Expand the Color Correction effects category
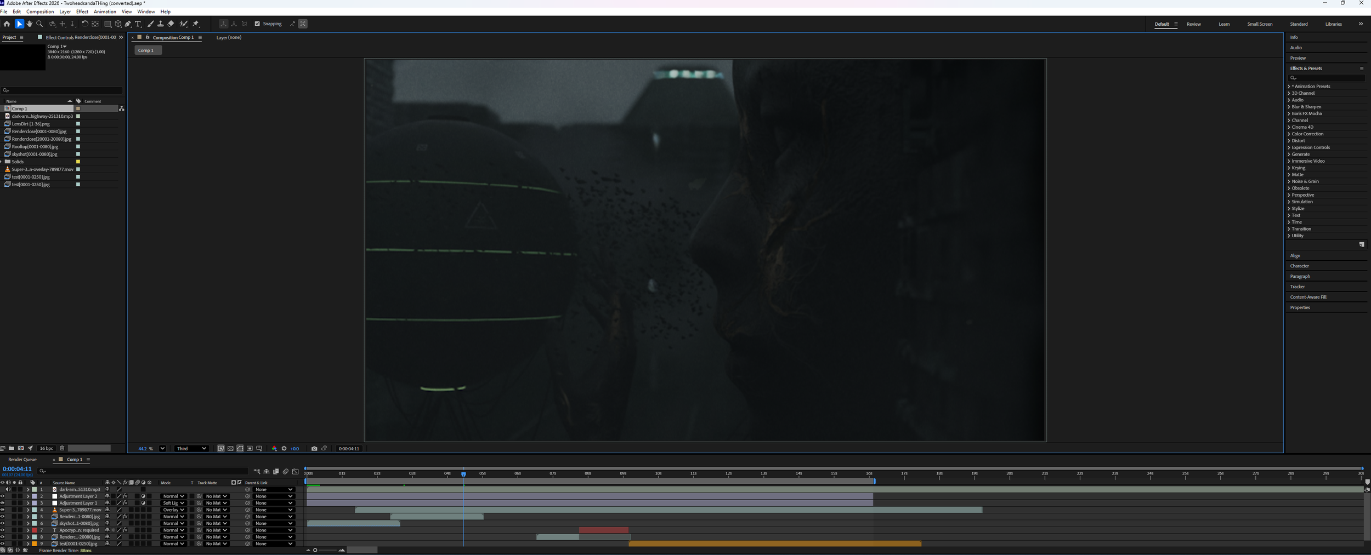 coord(1289,134)
